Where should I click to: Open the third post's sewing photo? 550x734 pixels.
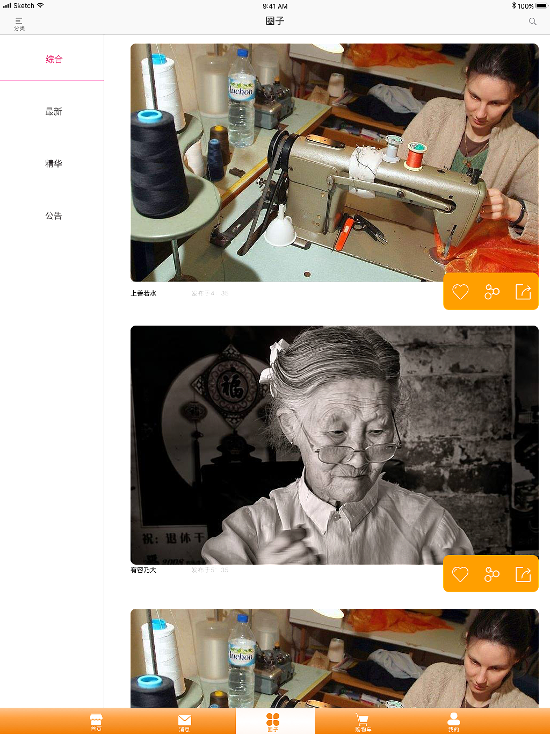pyautogui.click(x=334, y=658)
